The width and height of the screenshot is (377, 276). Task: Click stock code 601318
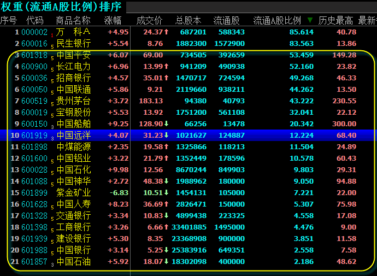coord(34,55)
